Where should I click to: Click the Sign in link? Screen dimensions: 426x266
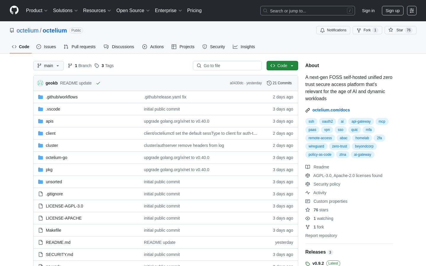pos(368,11)
